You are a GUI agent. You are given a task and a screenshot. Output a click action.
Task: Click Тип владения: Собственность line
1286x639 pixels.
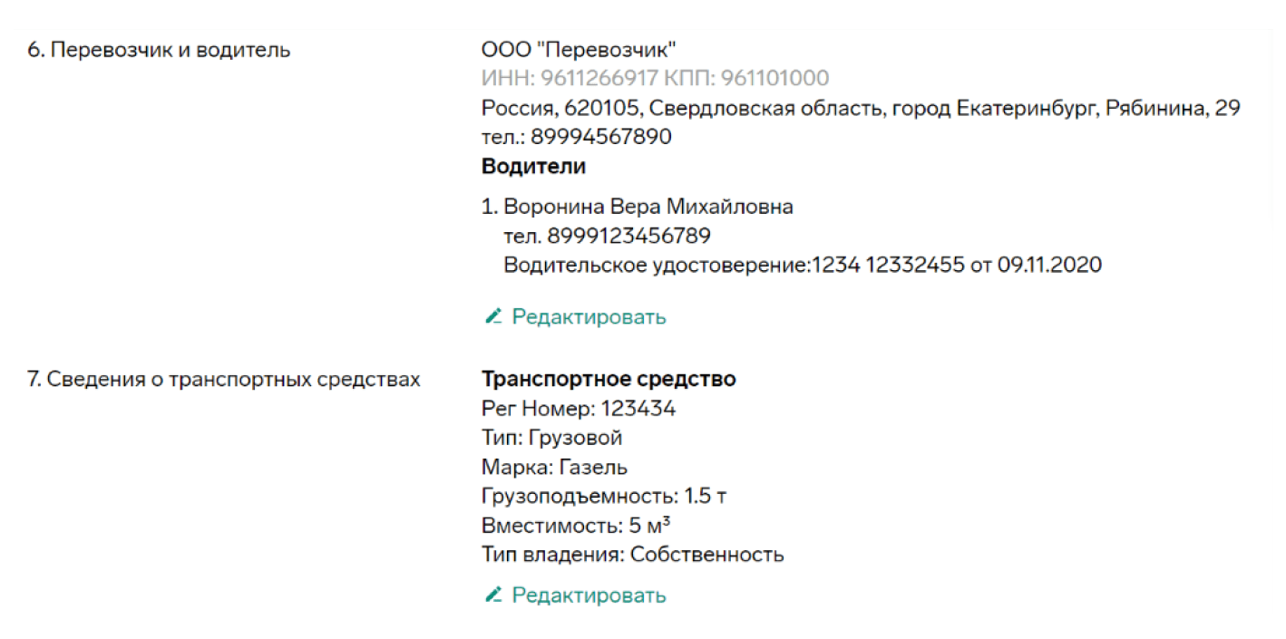click(x=633, y=554)
